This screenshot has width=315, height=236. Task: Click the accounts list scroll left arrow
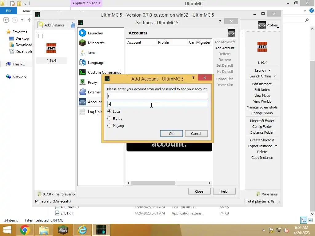pyautogui.click(x=129, y=183)
